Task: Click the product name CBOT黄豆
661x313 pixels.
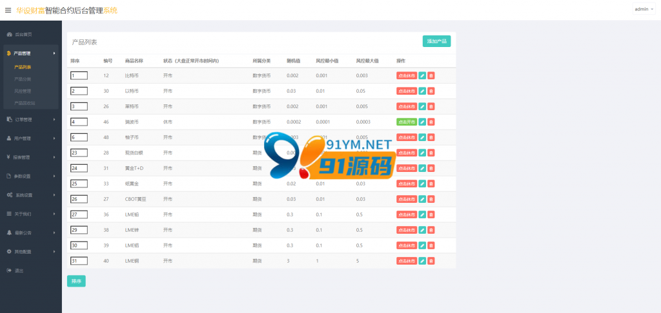Action: (x=136, y=199)
